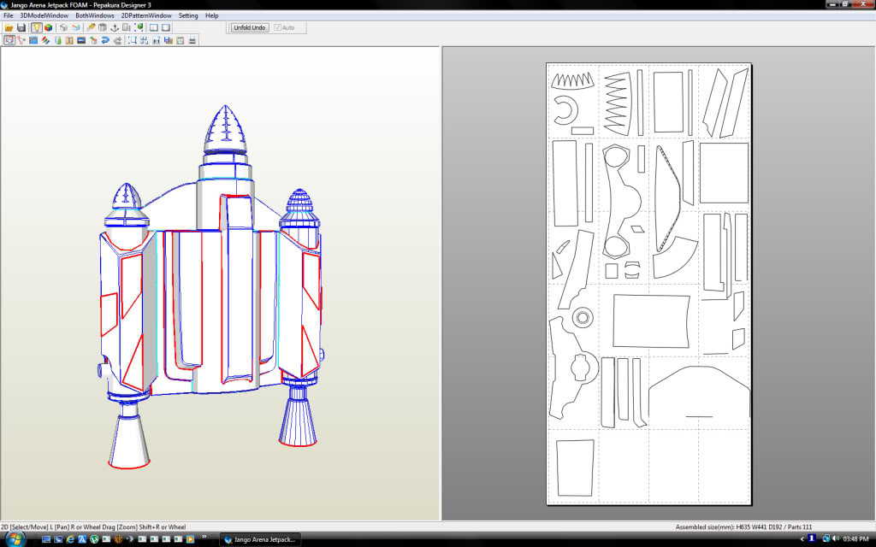Viewport: 876px width, 547px height.
Task: Click the gray curved arrow redo icon
Action: pyautogui.click(x=117, y=40)
